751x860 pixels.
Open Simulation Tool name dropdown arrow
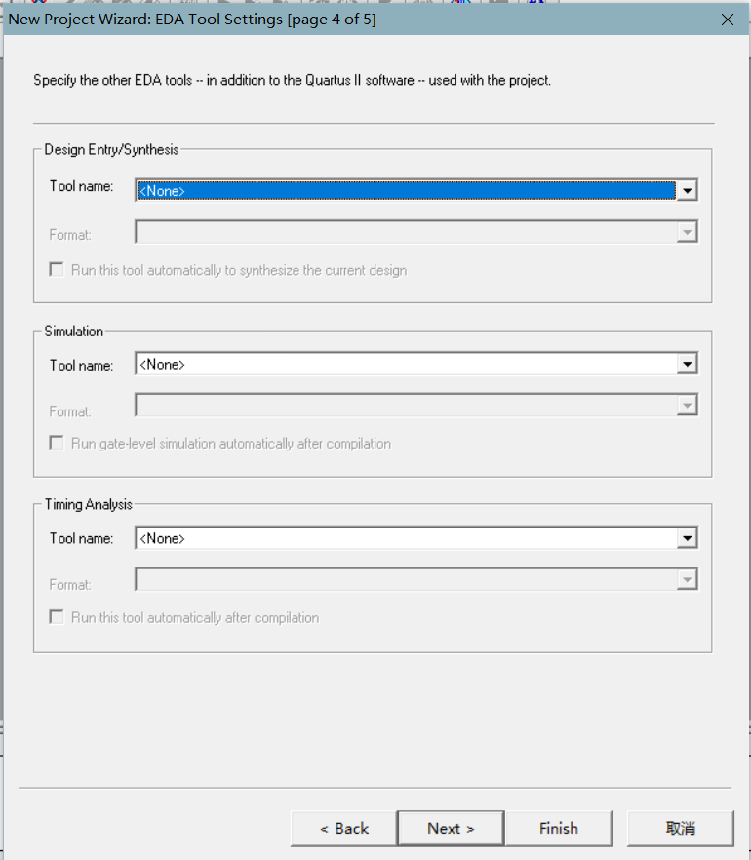tap(687, 365)
